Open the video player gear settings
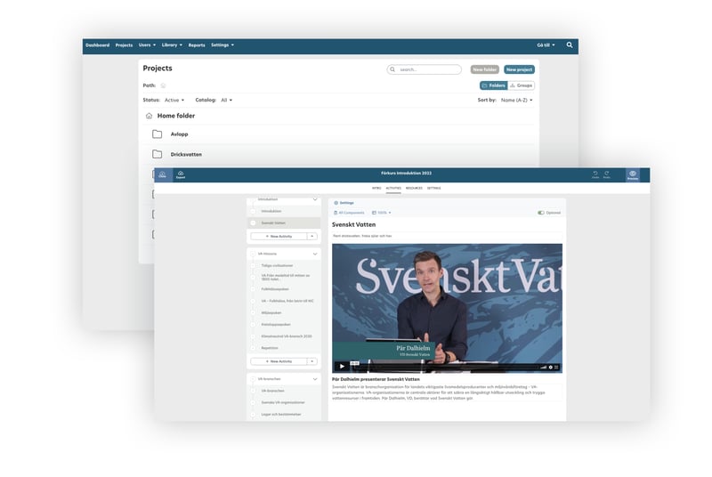The height and width of the screenshot is (477, 712). (550, 368)
